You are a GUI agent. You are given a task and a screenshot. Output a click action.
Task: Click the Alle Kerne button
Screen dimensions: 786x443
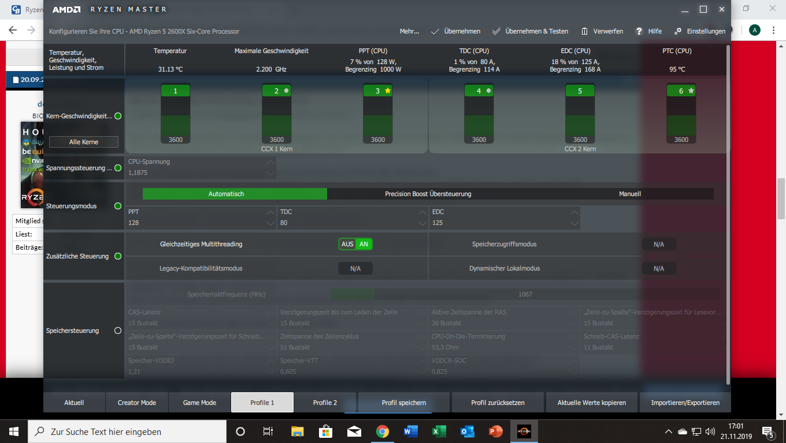point(84,142)
